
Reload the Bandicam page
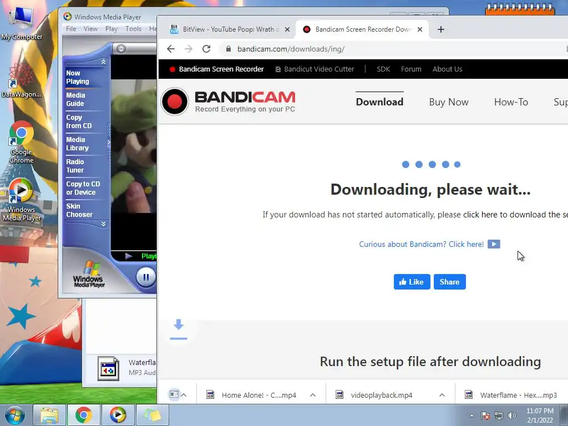(206, 49)
